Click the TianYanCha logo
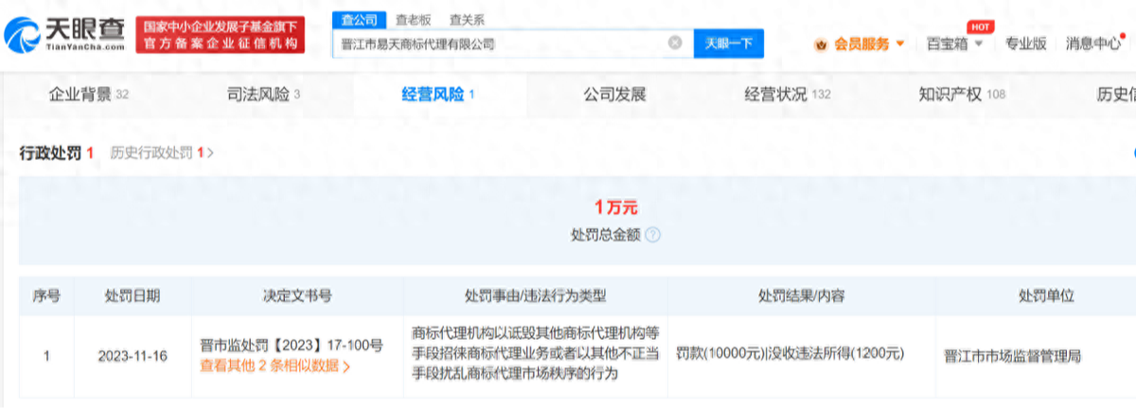Viewport: 1136px width, 408px height. click(64, 35)
